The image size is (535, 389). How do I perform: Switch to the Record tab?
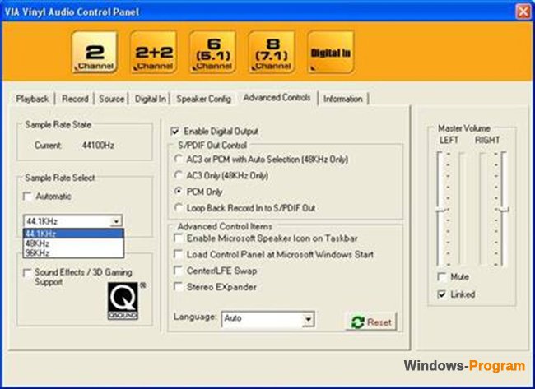click(x=75, y=99)
